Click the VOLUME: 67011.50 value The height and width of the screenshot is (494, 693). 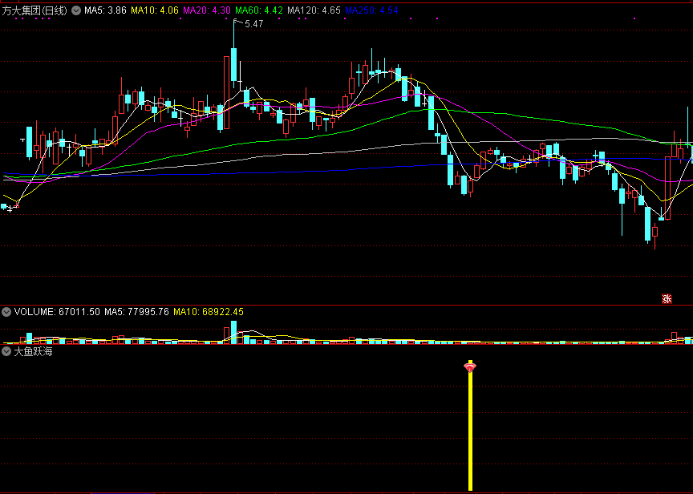coord(57,312)
